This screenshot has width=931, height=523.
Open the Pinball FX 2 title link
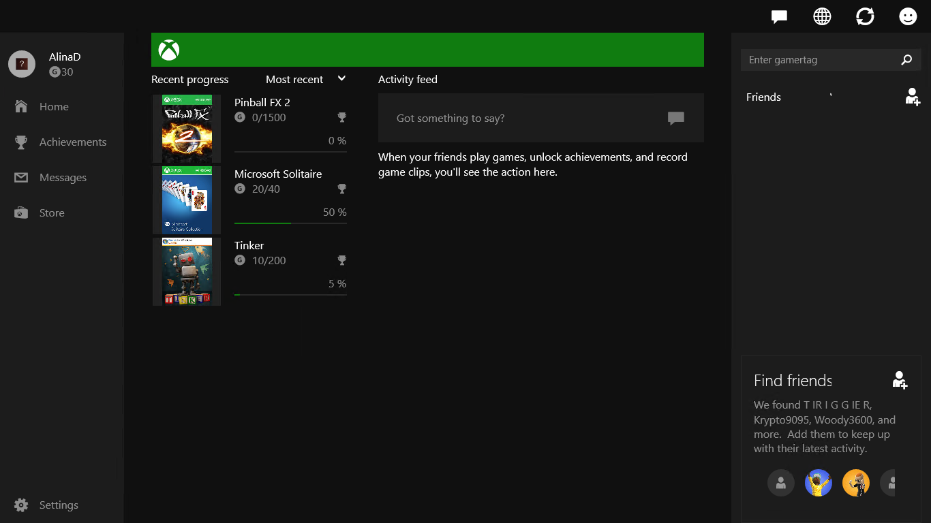(262, 102)
